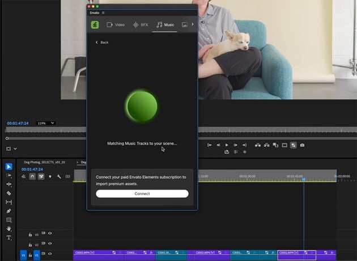The height and width of the screenshot is (261, 357).
Task: Click the blue playhead on timeline ruler
Action: coord(304,180)
